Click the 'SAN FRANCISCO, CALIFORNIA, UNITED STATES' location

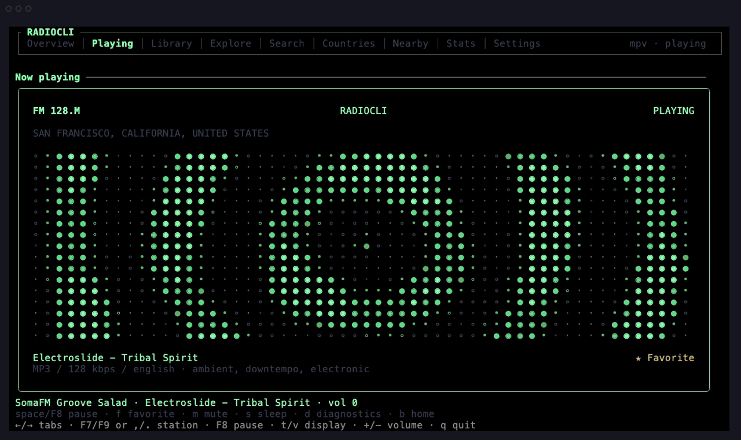click(x=151, y=133)
